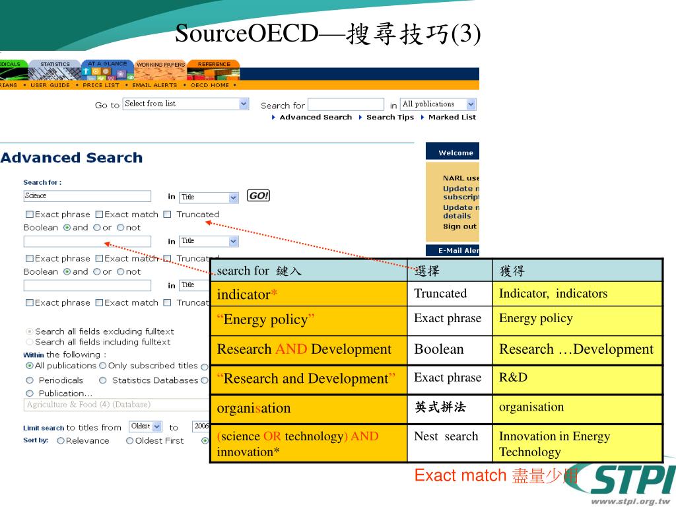This screenshot has width=676, height=507.
Task: Expand the Title dropdown beside the third search field
Action: 195,285
